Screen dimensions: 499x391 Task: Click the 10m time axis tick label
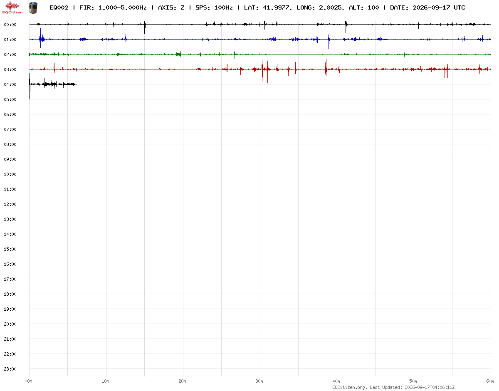pyautogui.click(x=106, y=381)
